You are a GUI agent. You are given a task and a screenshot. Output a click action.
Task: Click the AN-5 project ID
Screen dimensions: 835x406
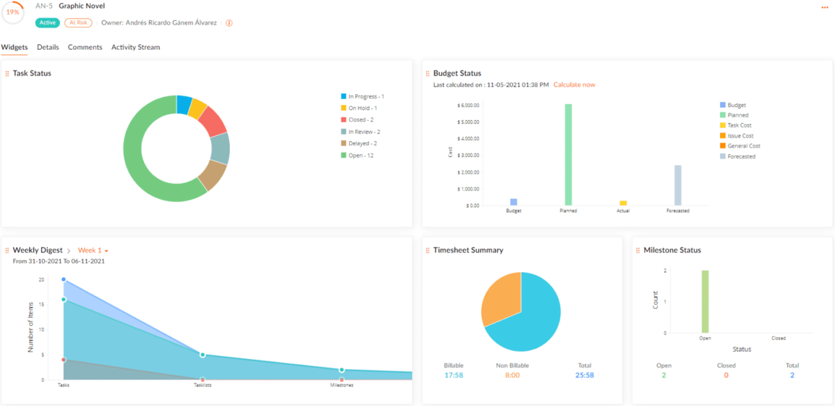[44, 6]
